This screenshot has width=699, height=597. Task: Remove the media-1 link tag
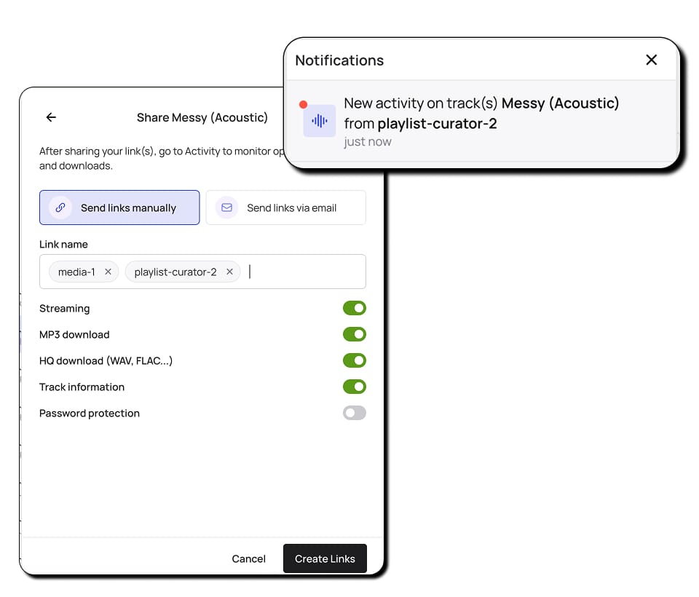click(108, 271)
